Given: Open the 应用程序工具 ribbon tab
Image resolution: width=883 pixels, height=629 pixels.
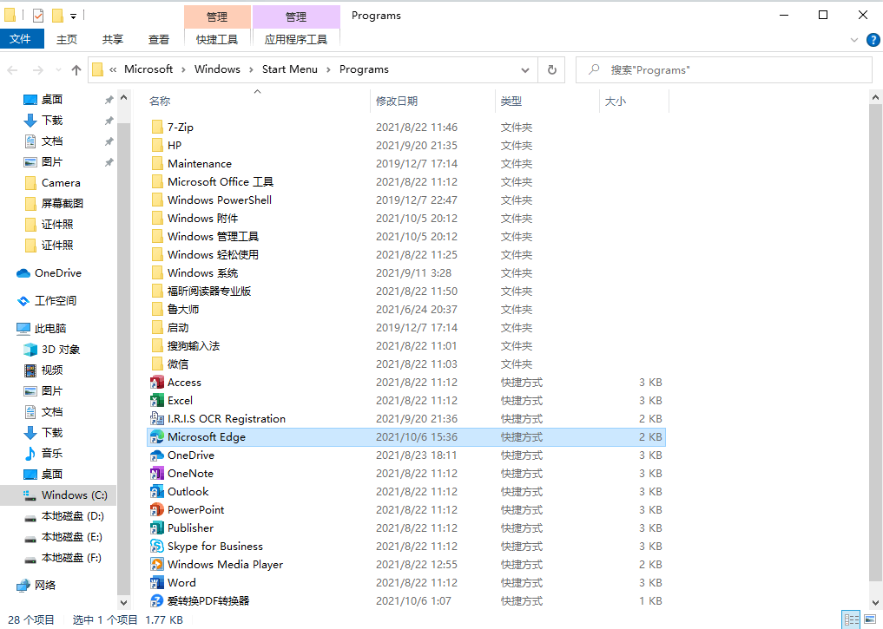Looking at the screenshot, I should tap(296, 39).
